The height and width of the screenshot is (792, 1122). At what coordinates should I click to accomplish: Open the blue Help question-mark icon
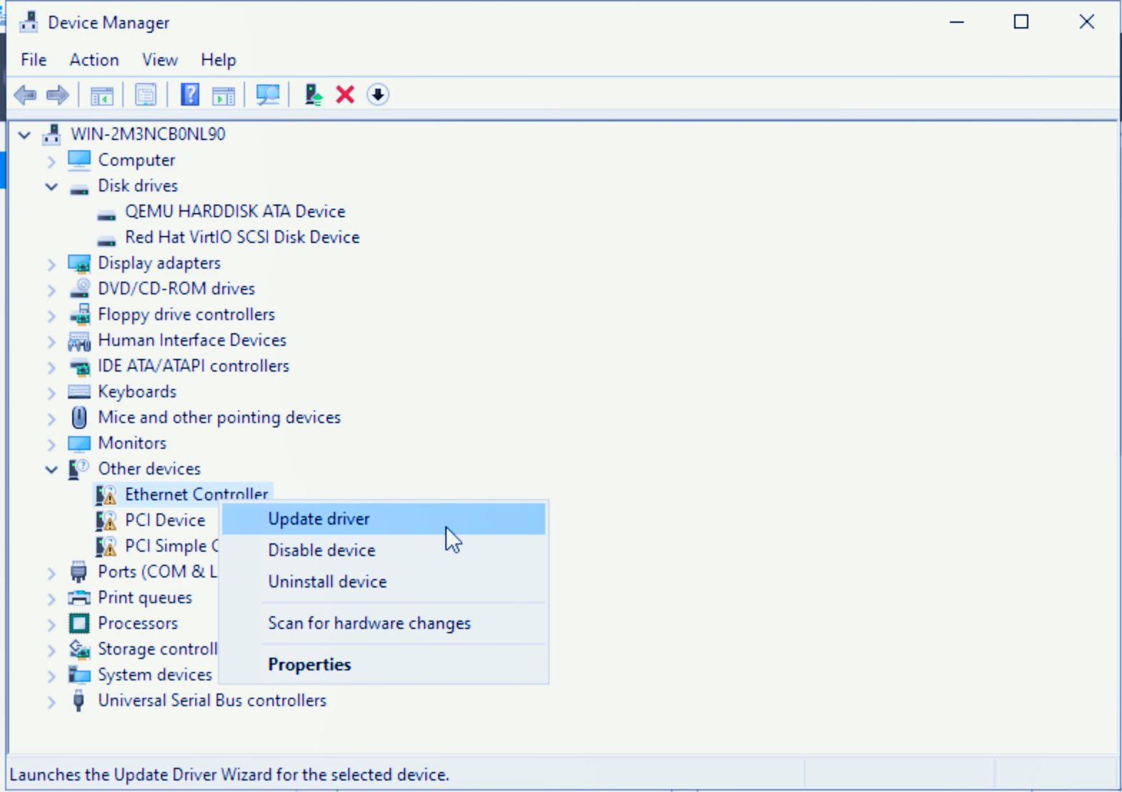(x=189, y=94)
